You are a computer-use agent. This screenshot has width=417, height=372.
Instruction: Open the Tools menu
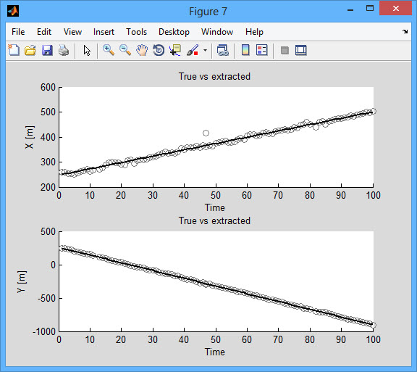tap(136, 32)
